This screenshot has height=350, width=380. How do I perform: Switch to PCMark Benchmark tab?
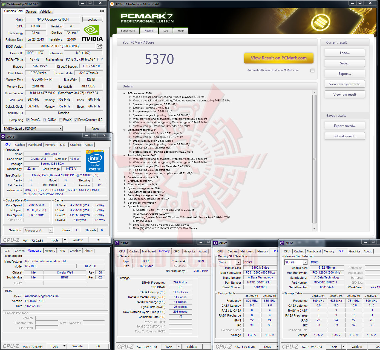(128, 31)
